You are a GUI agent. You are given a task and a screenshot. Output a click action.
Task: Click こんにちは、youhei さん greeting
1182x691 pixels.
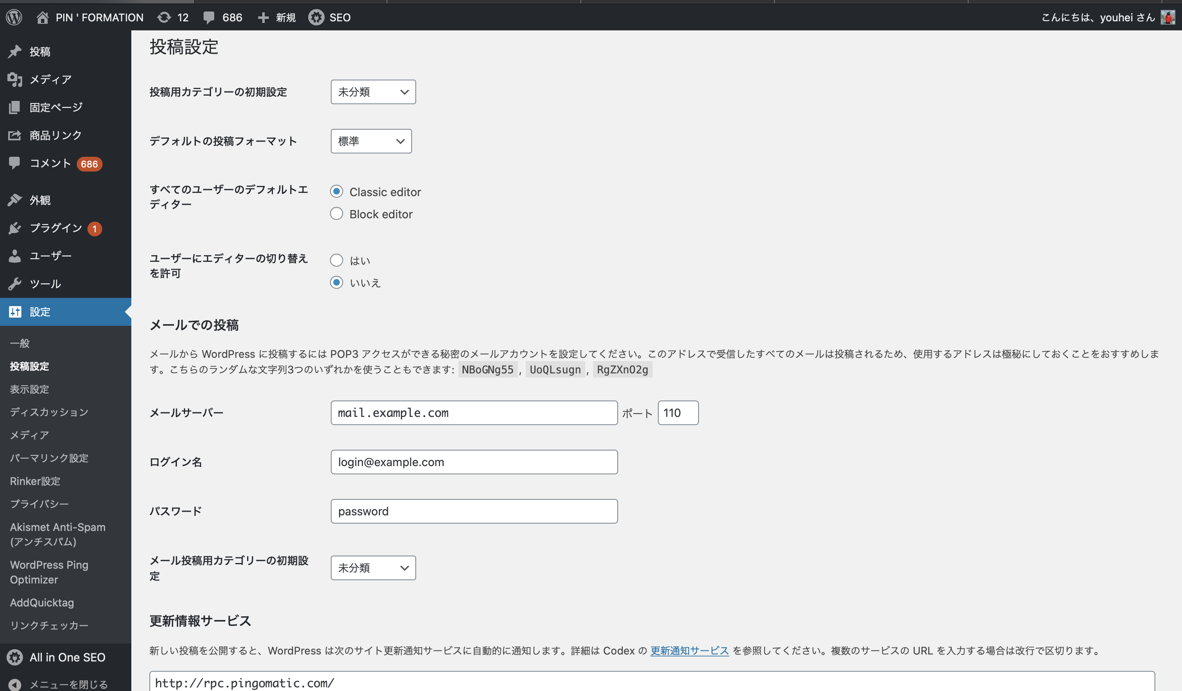(x=1098, y=17)
